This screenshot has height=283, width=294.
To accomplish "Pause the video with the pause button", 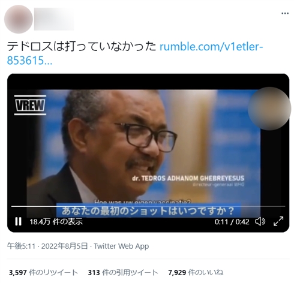I will [x=18, y=221].
